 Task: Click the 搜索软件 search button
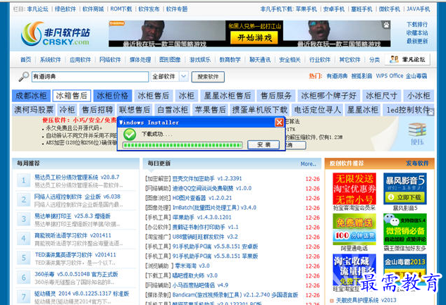[208, 77]
